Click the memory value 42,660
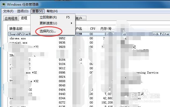The width and height of the screenshot is (170, 107). click(x=108, y=98)
